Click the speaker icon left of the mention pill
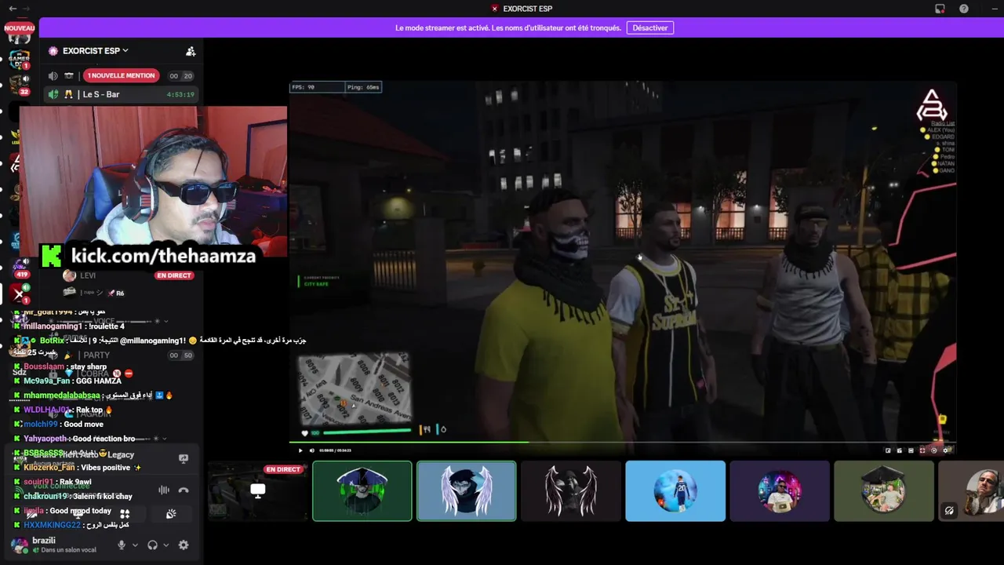 [53, 75]
